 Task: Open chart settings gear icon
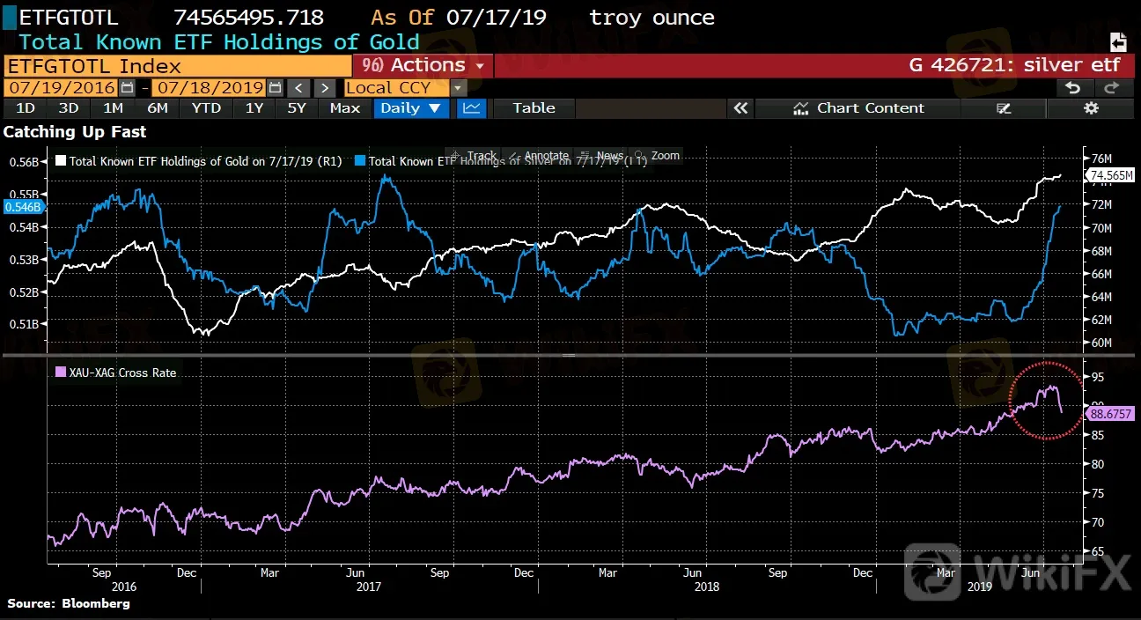pyautogui.click(x=1091, y=108)
